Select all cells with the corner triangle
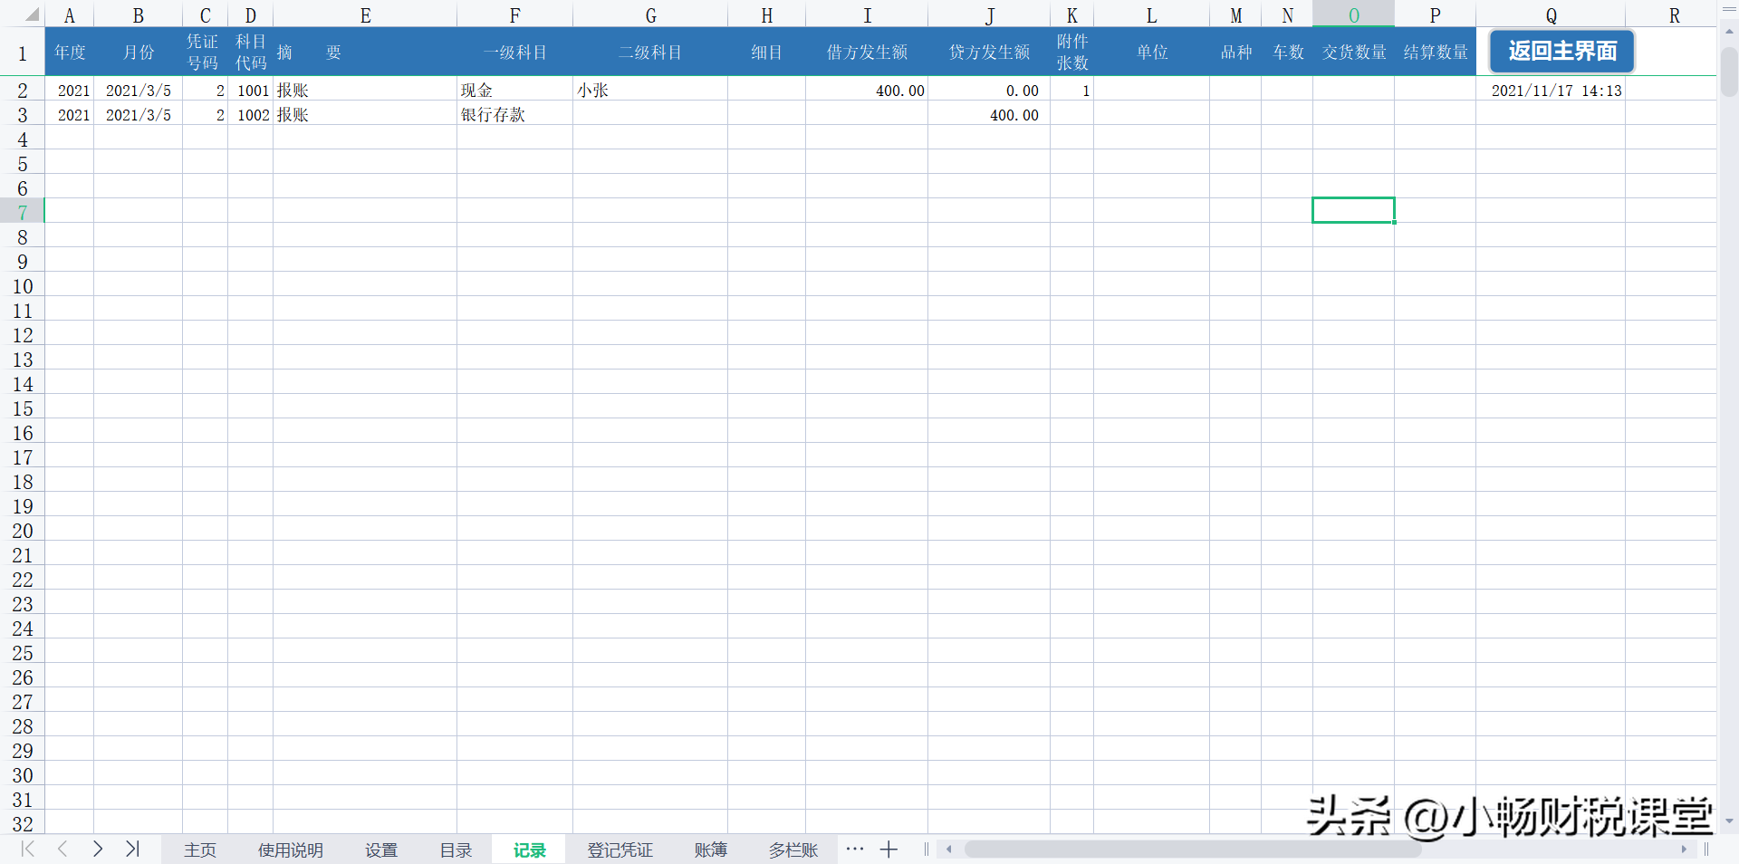This screenshot has height=864, width=1739. tap(32, 15)
